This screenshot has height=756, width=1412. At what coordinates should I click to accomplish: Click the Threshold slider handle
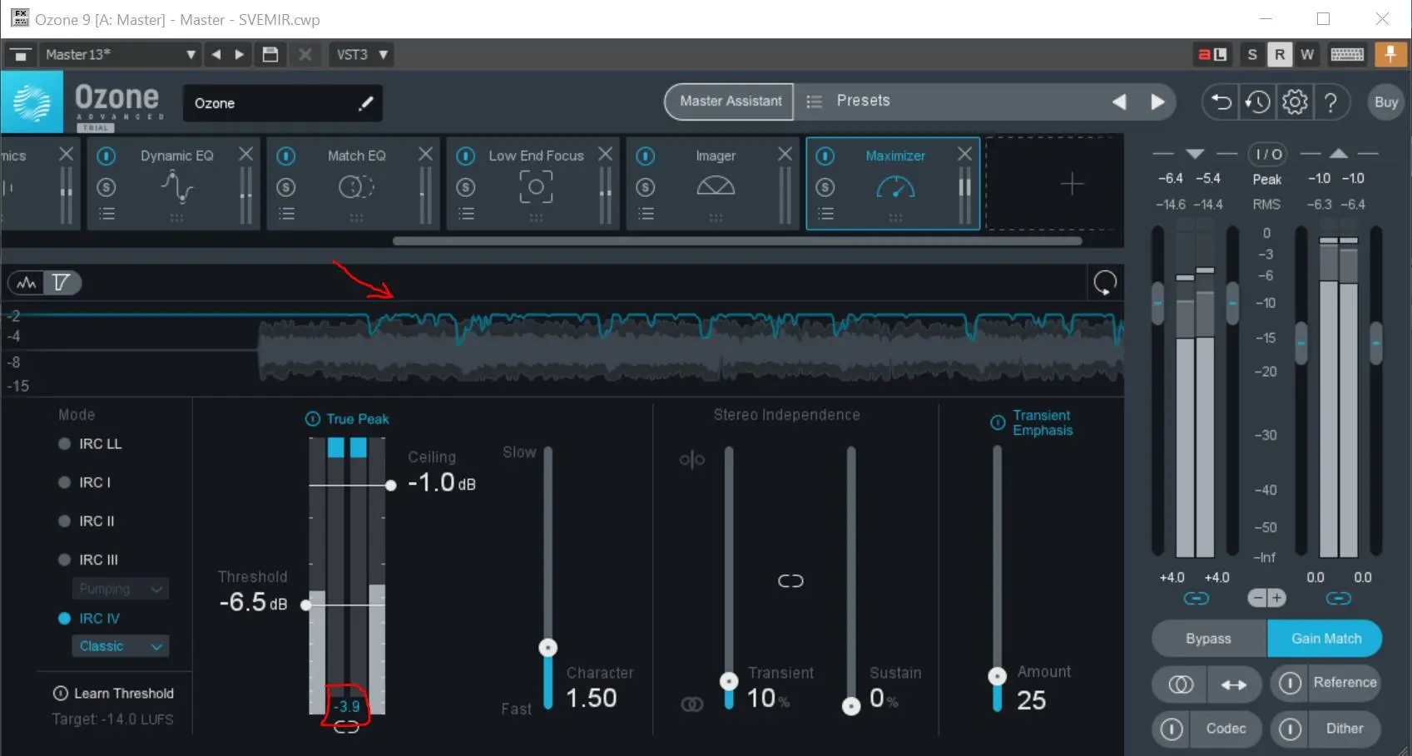tap(305, 605)
